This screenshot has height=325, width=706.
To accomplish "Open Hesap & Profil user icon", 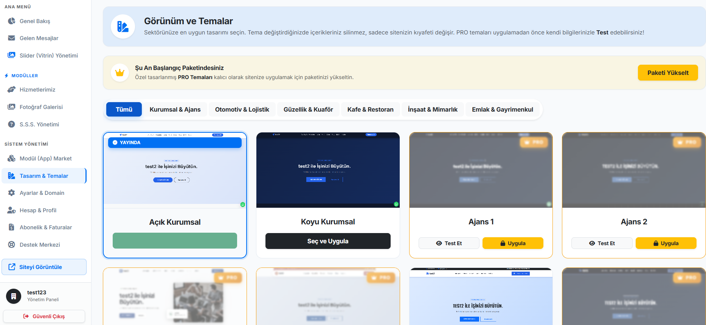I will point(12,210).
